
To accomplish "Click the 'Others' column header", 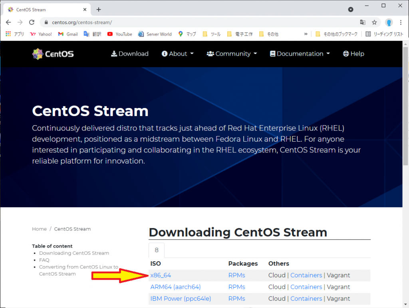I will pyautogui.click(x=279, y=264).
